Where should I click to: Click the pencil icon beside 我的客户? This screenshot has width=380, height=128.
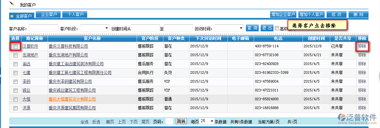point(11,3)
